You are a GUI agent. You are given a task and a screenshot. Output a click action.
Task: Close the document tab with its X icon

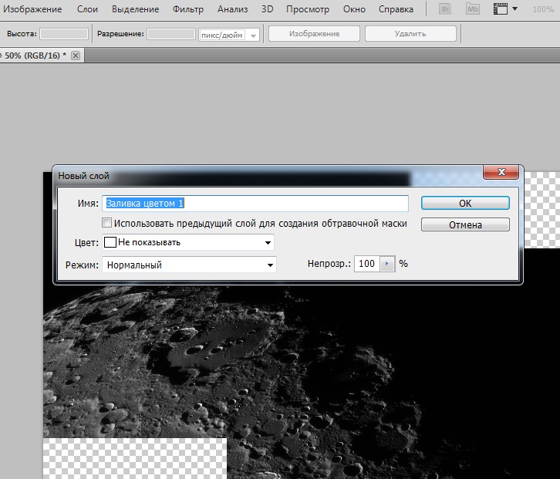76,56
